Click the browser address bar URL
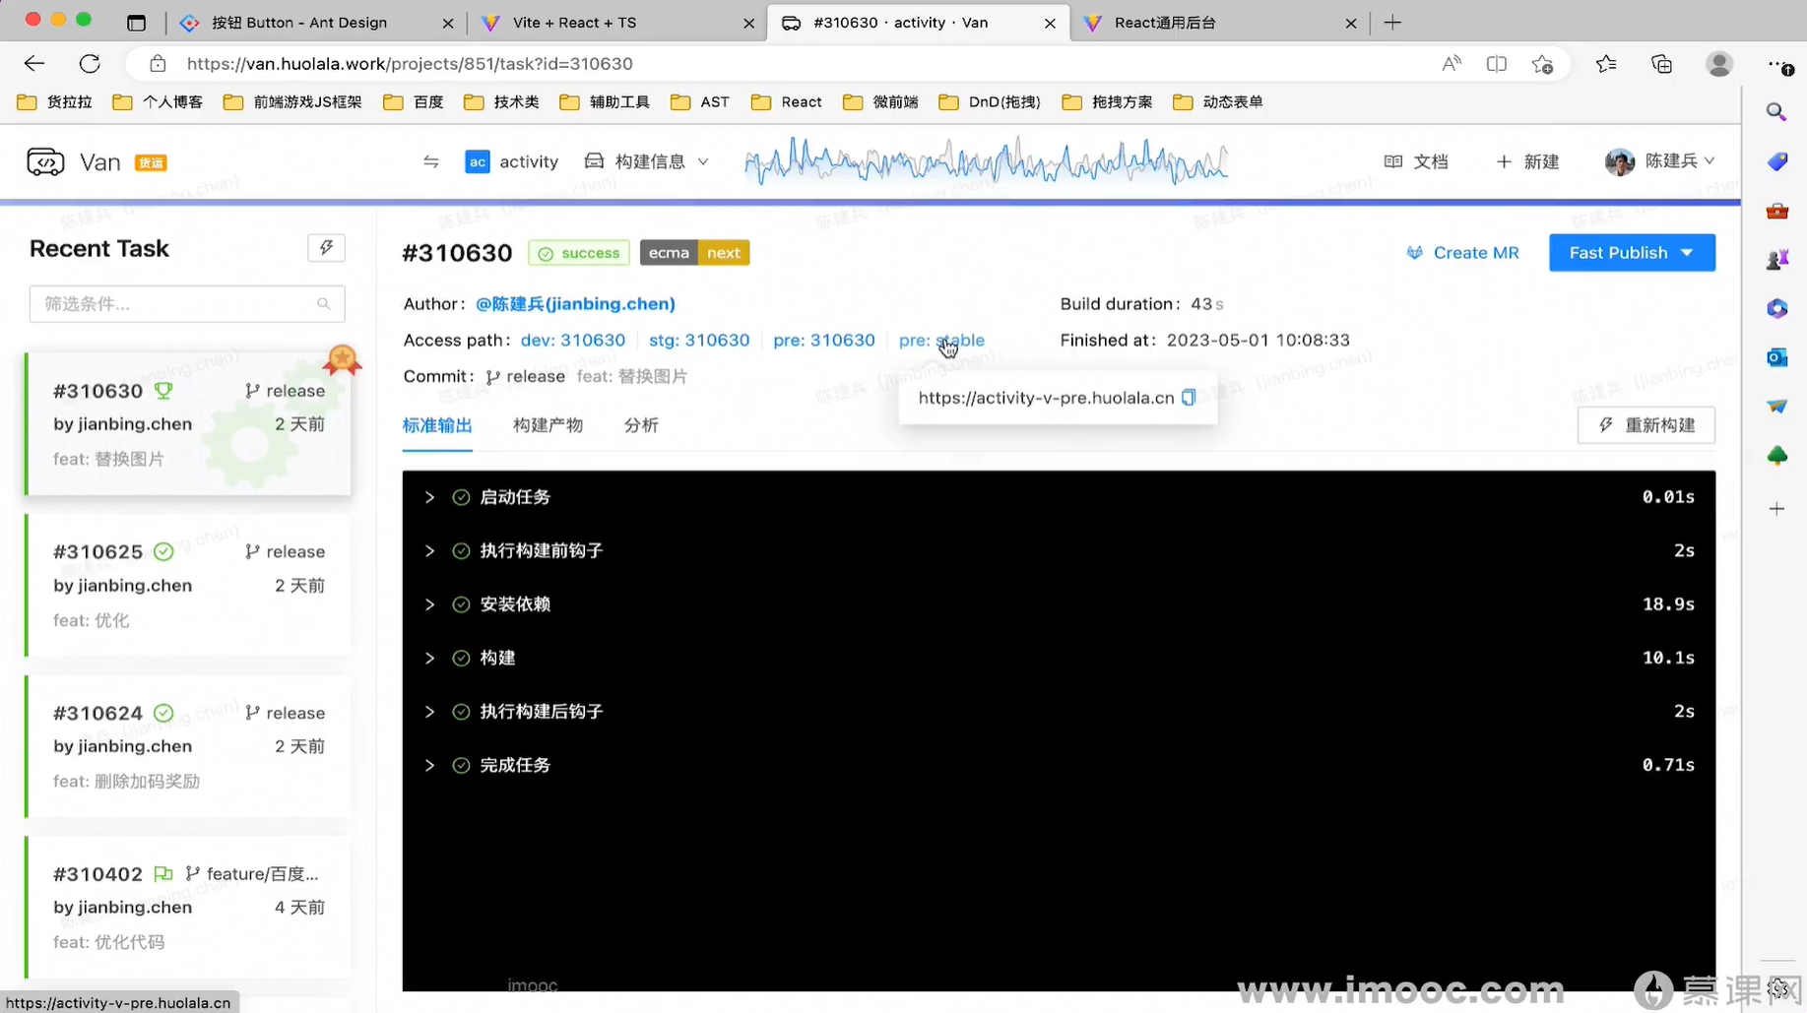Screen dimensions: 1807x1013 point(410,64)
